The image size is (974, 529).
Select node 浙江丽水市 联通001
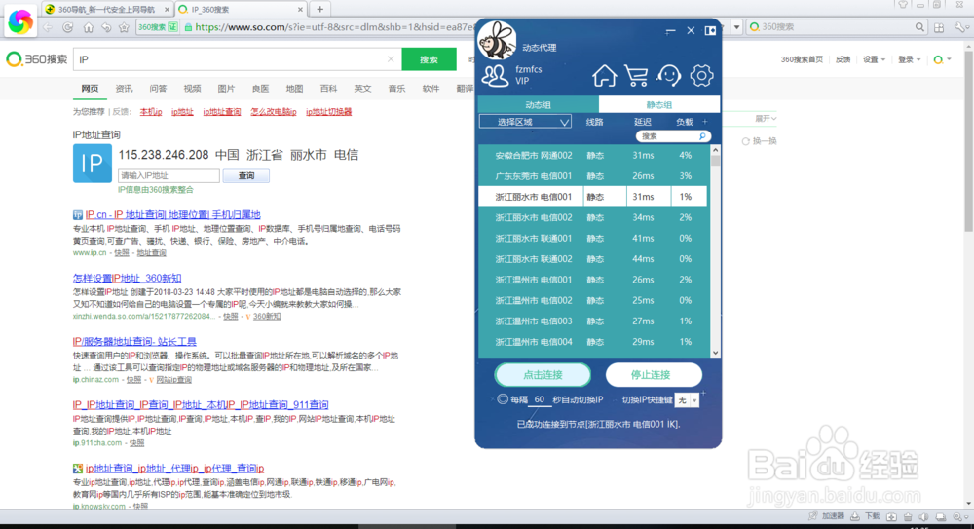point(592,238)
